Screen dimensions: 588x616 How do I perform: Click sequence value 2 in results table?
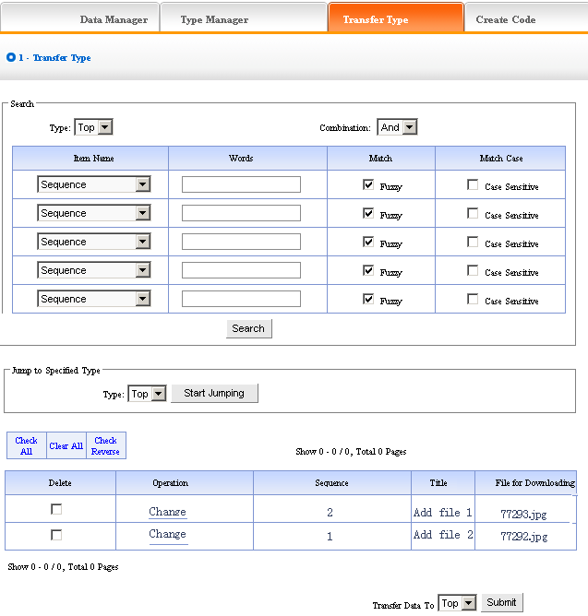[x=330, y=513]
